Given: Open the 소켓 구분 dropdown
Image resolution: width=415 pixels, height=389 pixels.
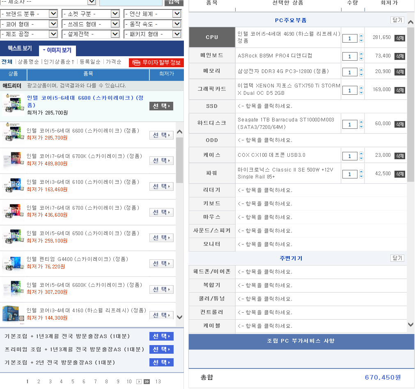Looking at the screenshot, I should pyautogui.click(x=91, y=14).
